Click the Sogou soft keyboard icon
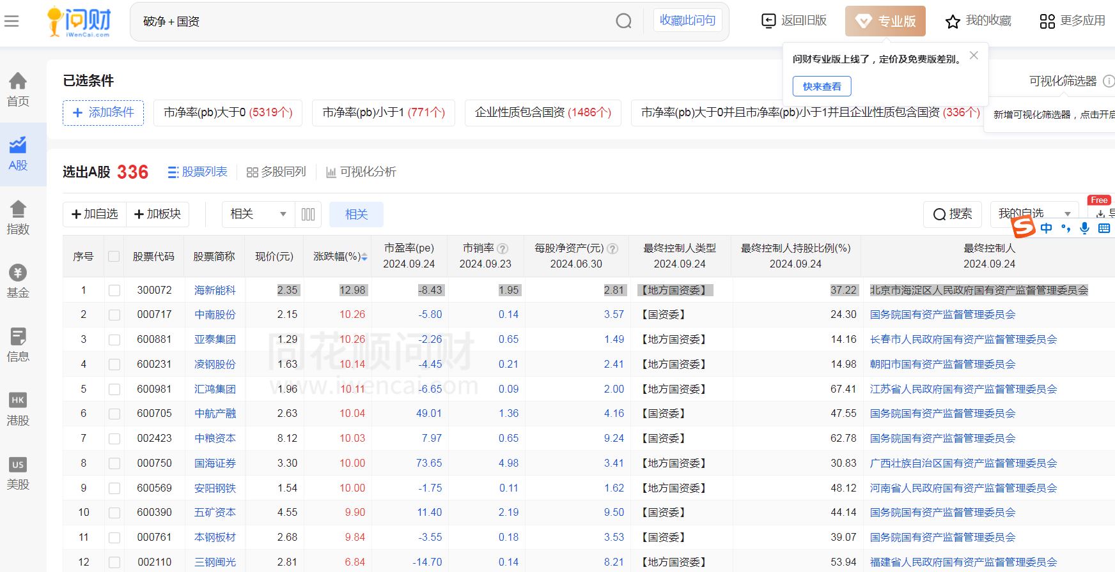This screenshot has height=572, width=1115. (x=1104, y=228)
